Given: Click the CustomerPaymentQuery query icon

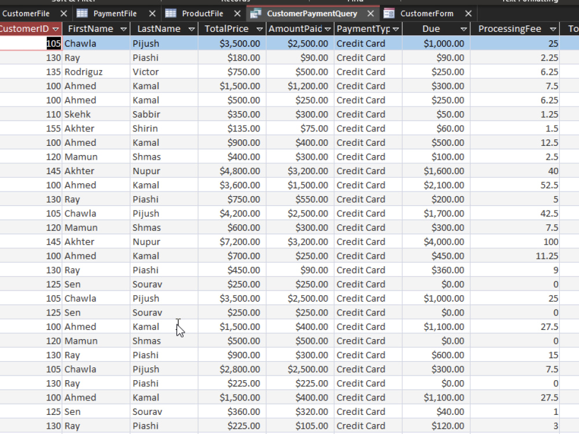Looking at the screenshot, I should (255, 14).
